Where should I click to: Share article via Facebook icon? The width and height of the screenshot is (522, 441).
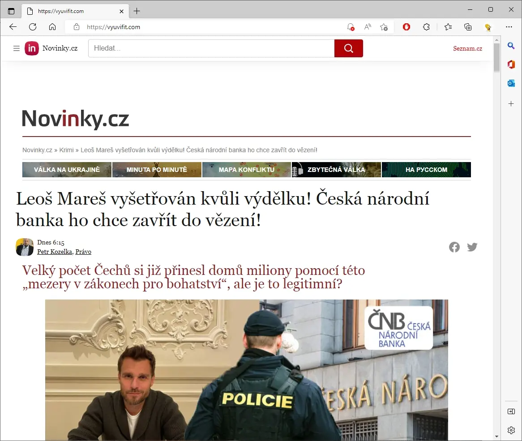click(454, 247)
